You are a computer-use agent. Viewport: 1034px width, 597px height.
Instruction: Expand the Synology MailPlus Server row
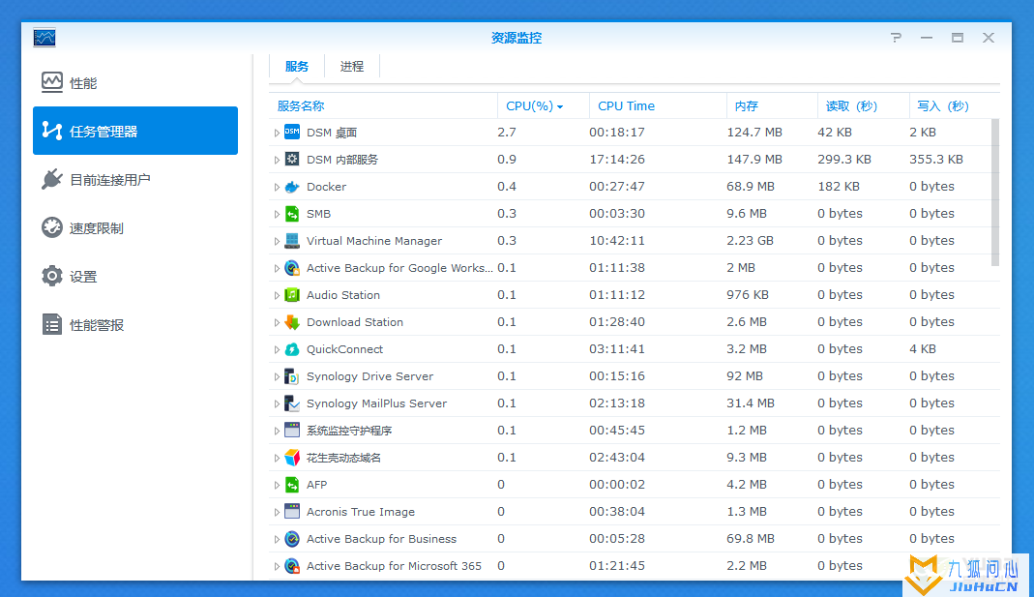(x=277, y=403)
